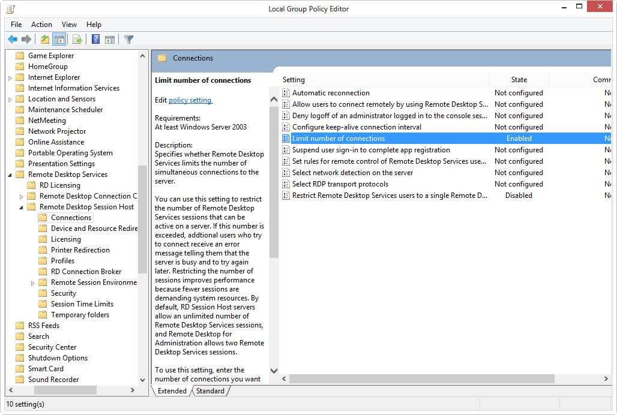Viewport: 617px width, 415px height.
Task: Open the parent folder in the toolbar
Action: point(44,39)
